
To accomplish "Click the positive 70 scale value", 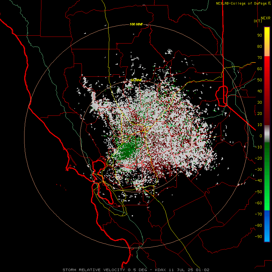I will 260,58.
